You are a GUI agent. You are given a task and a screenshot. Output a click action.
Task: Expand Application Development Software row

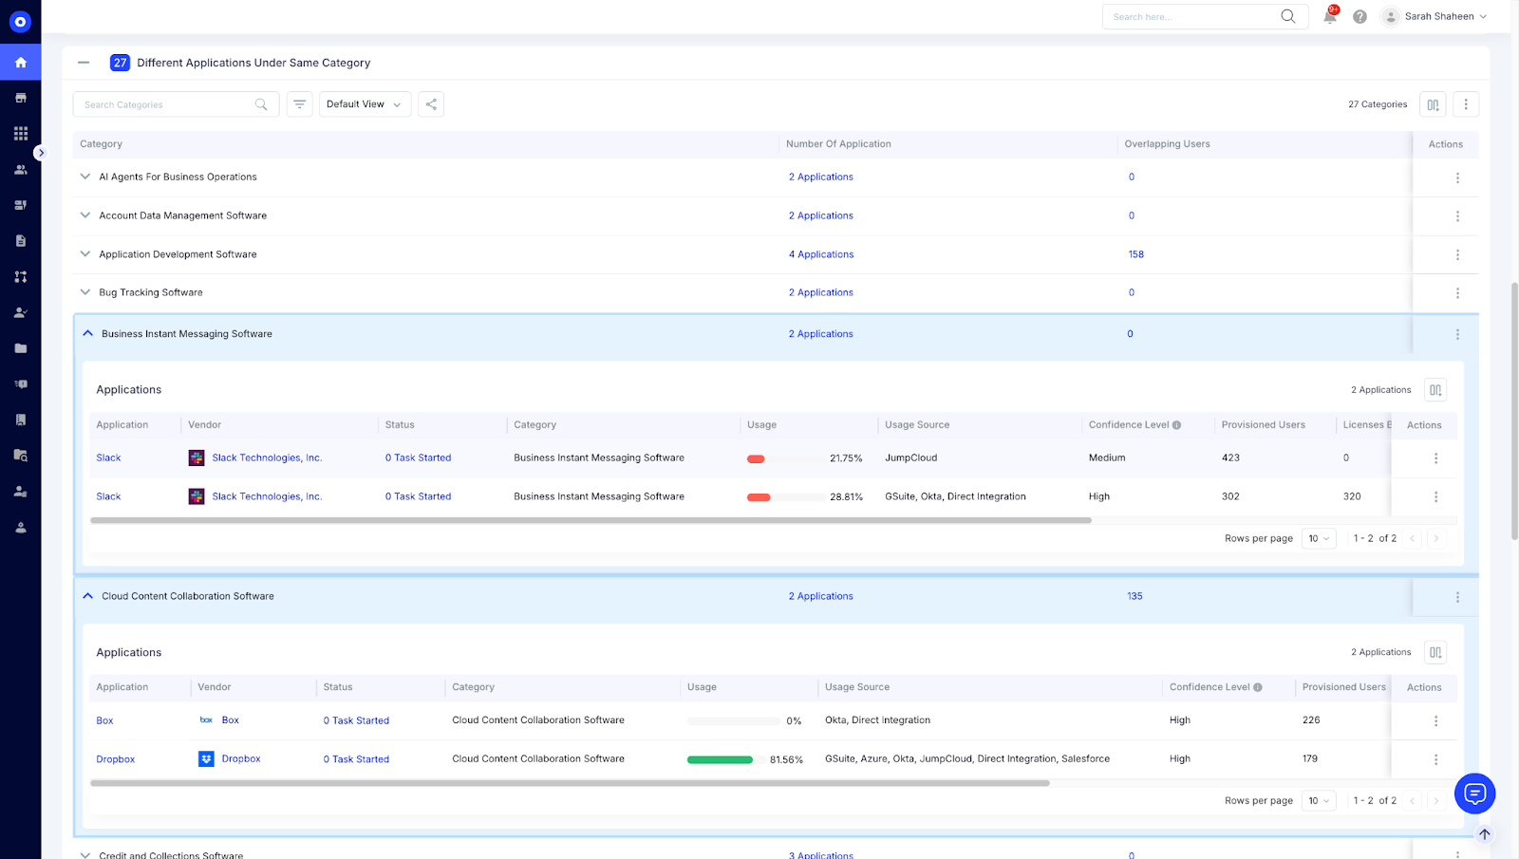(x=85, y=254)
